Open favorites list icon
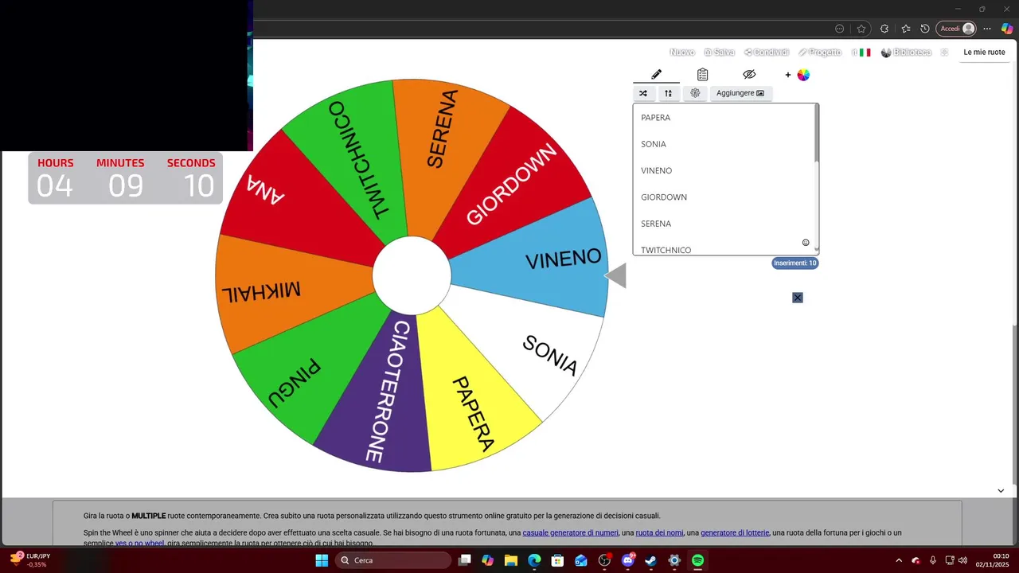This screenshot has height=573, width=1019. tap(906, 29)
